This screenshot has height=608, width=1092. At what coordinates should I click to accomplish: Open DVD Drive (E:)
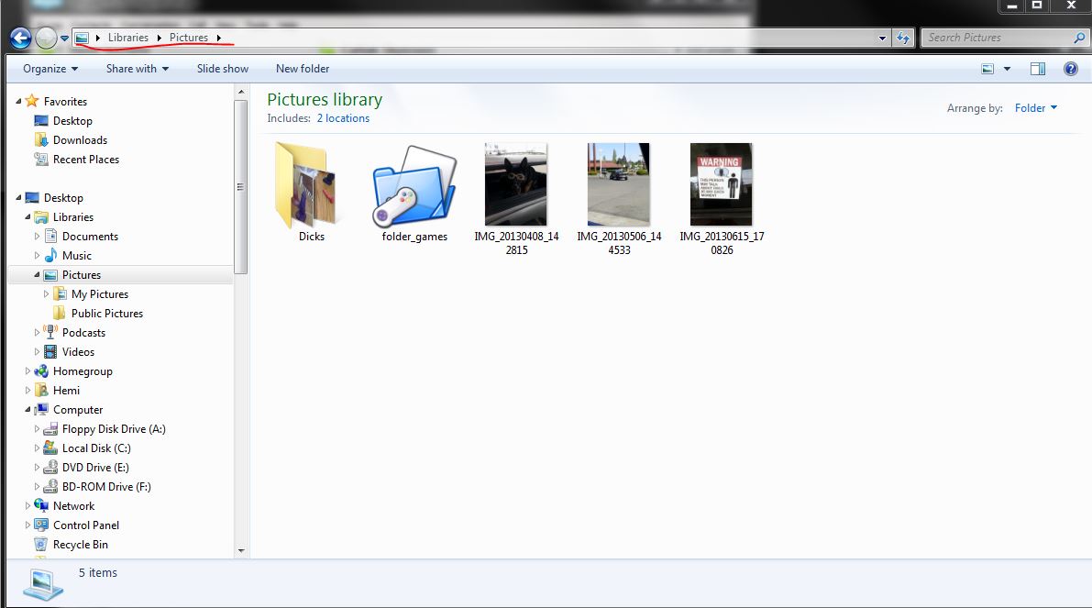(95, 468)
